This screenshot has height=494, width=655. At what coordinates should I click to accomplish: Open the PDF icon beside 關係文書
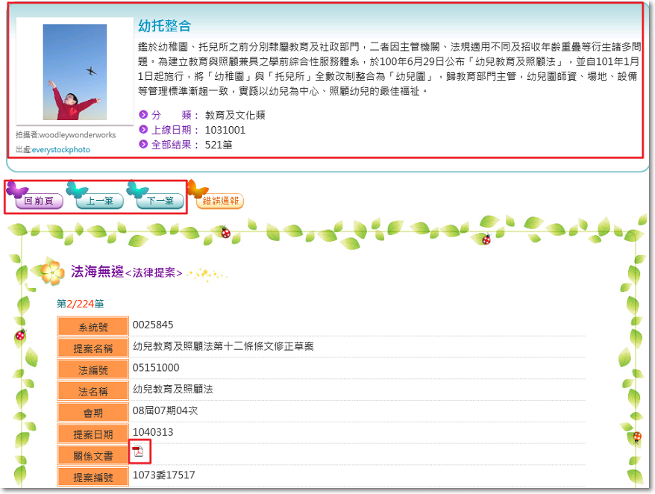[x=138, y=451]
